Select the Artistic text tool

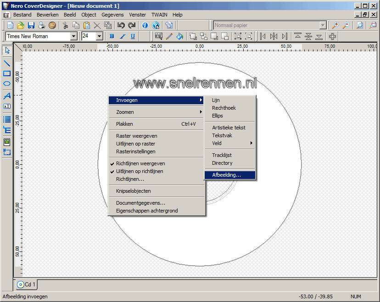click(x=7, y=96)
